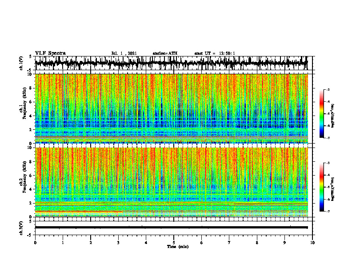Image resolution: width=352 pixels, height=272 pixels.
Task: Select the date text "Jul 1, 2021"
Action: click(124, 53)
